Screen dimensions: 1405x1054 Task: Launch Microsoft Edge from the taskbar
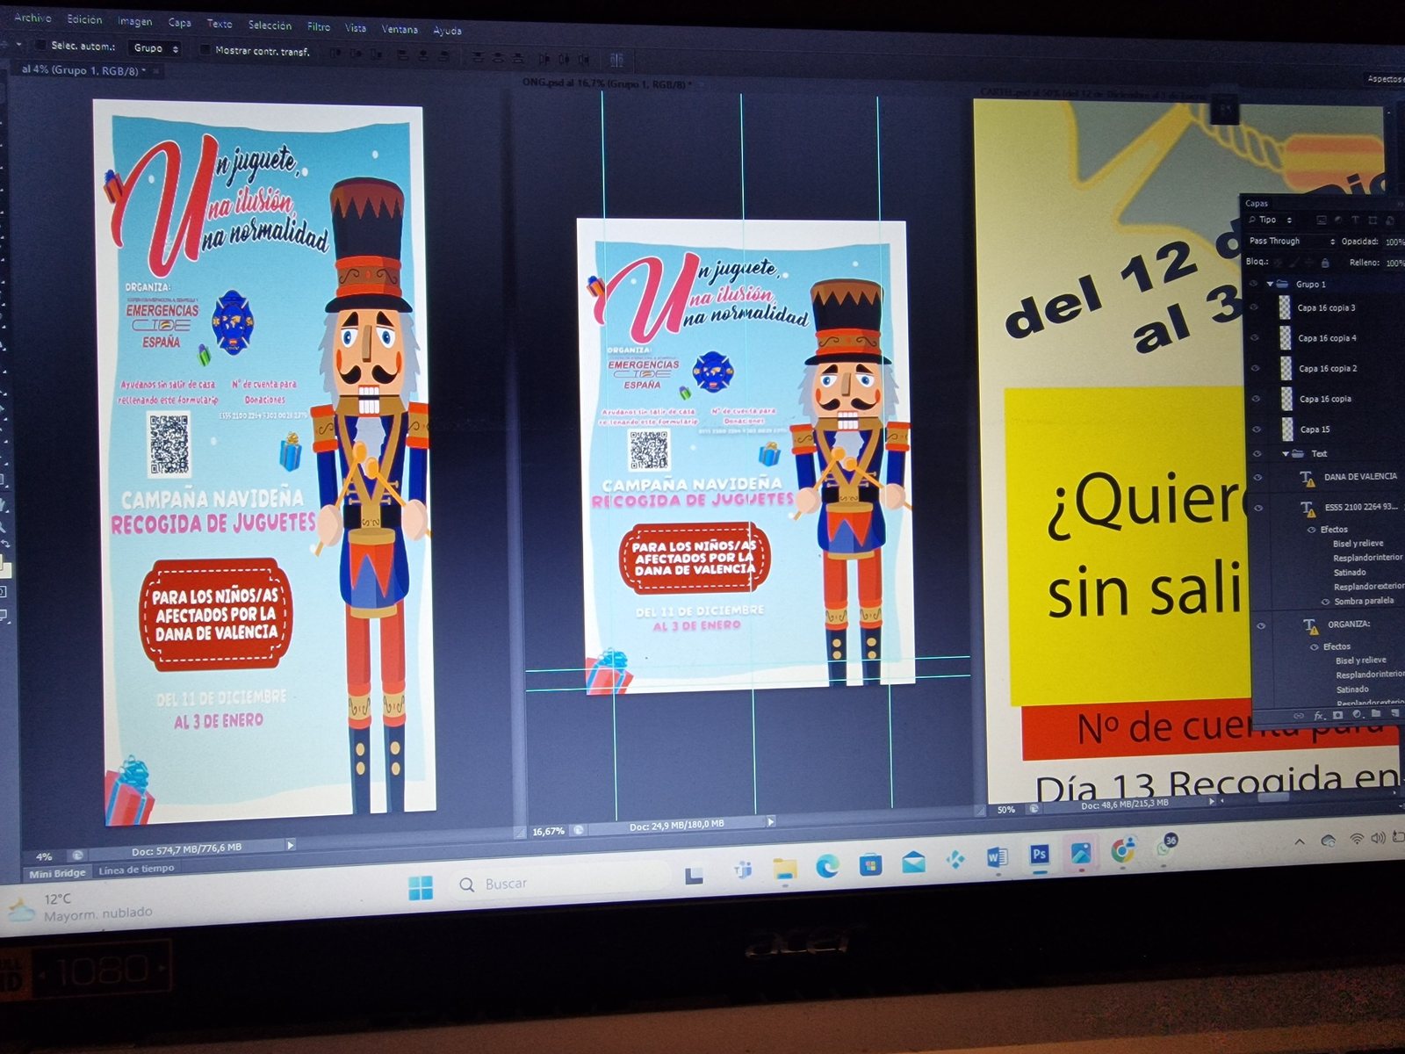click(x=827, y=867)
